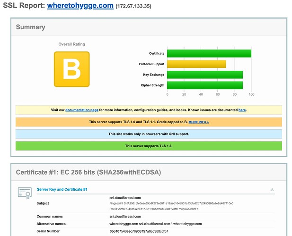Click the yellow Protocol Support score bar
This screenshot has height=236, width=292.
point(196,64)
